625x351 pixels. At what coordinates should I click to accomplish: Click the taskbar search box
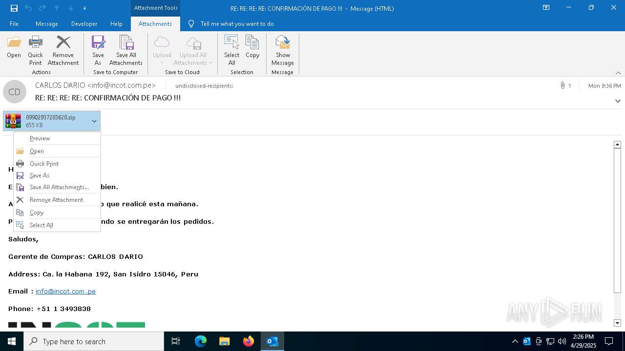click(94, 341)
